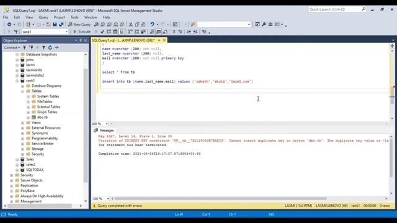The height and width of the screenshot is (223, 397).
Task: Click inside the Quick Launch search field
Action: [x=334, y=9]
